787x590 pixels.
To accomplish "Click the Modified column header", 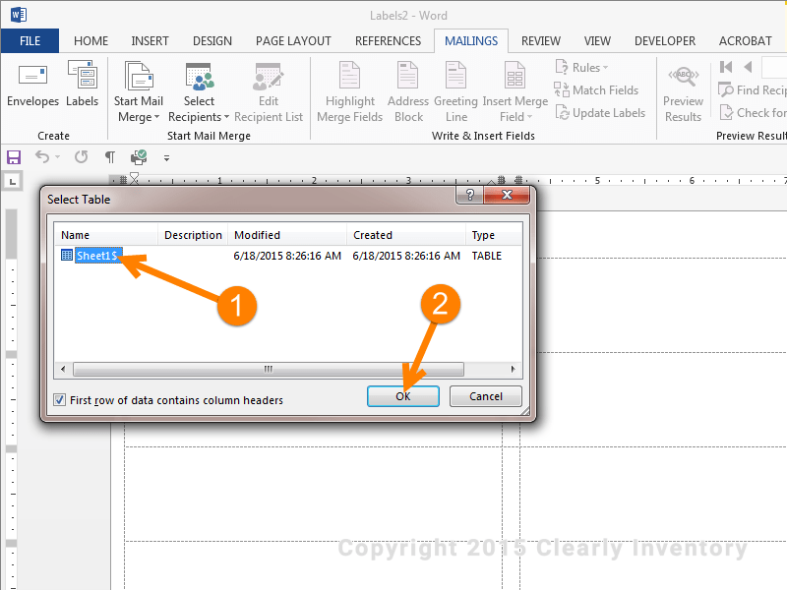I will [287, 235].
